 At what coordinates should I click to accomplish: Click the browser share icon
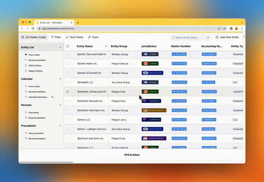219,28
